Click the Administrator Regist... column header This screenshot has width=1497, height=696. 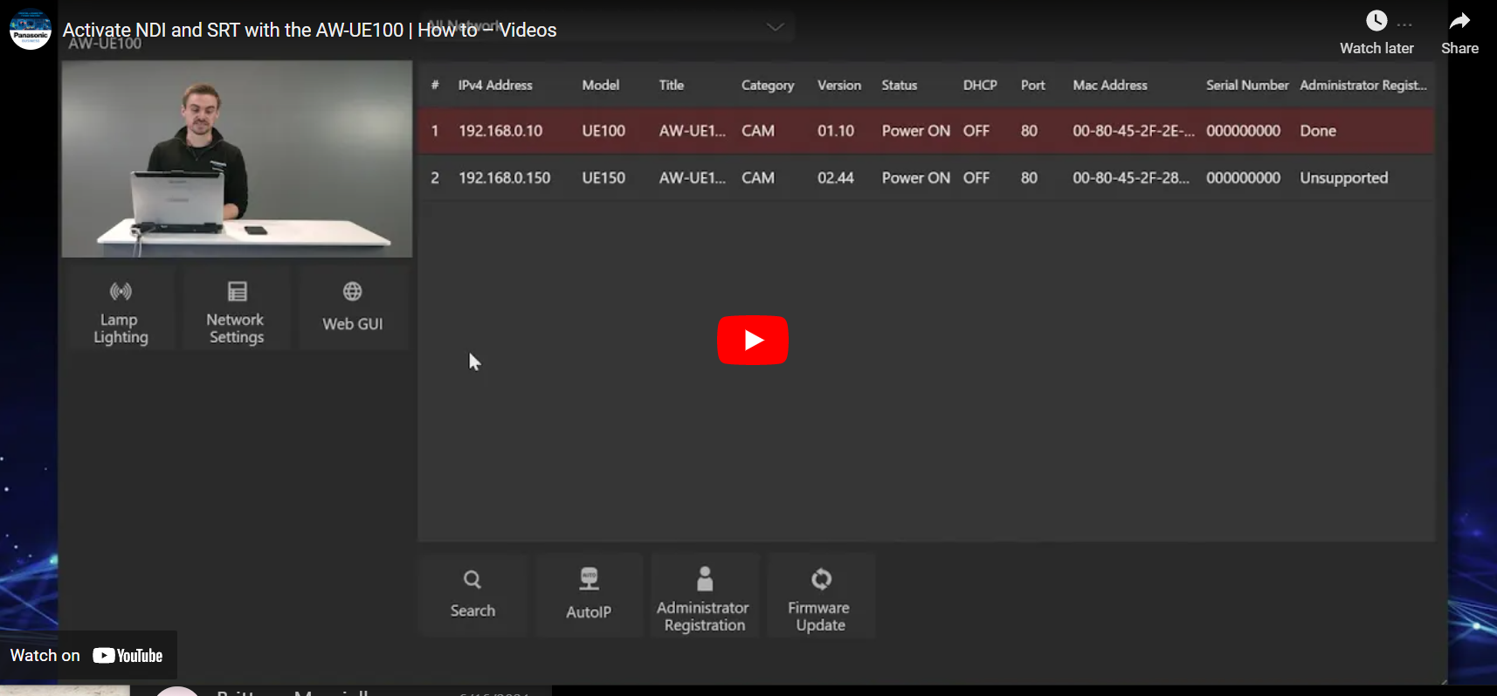(x=1362, y=85)
